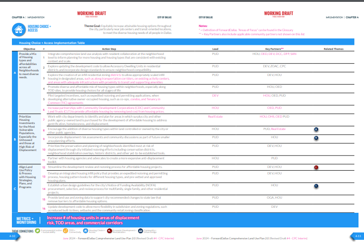Click the dark red related theme icon in row 12

click(x=316, y=167)
